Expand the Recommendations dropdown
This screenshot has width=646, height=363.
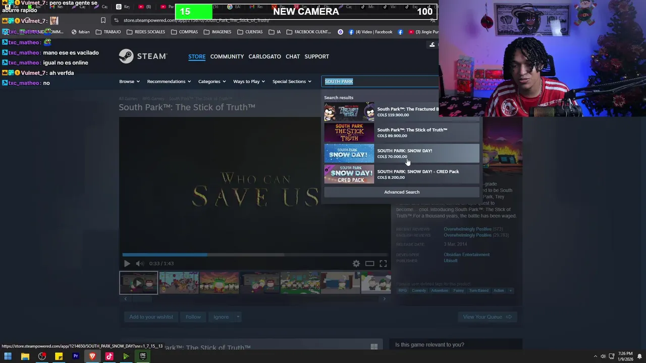tap(169, 81)
